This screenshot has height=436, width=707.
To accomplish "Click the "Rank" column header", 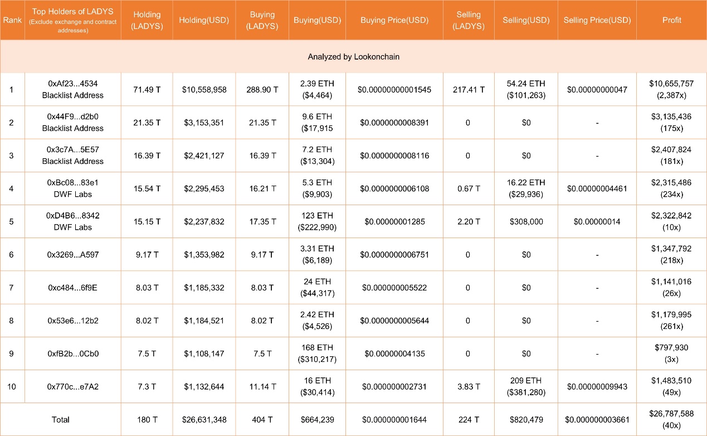I will (12, 20).
